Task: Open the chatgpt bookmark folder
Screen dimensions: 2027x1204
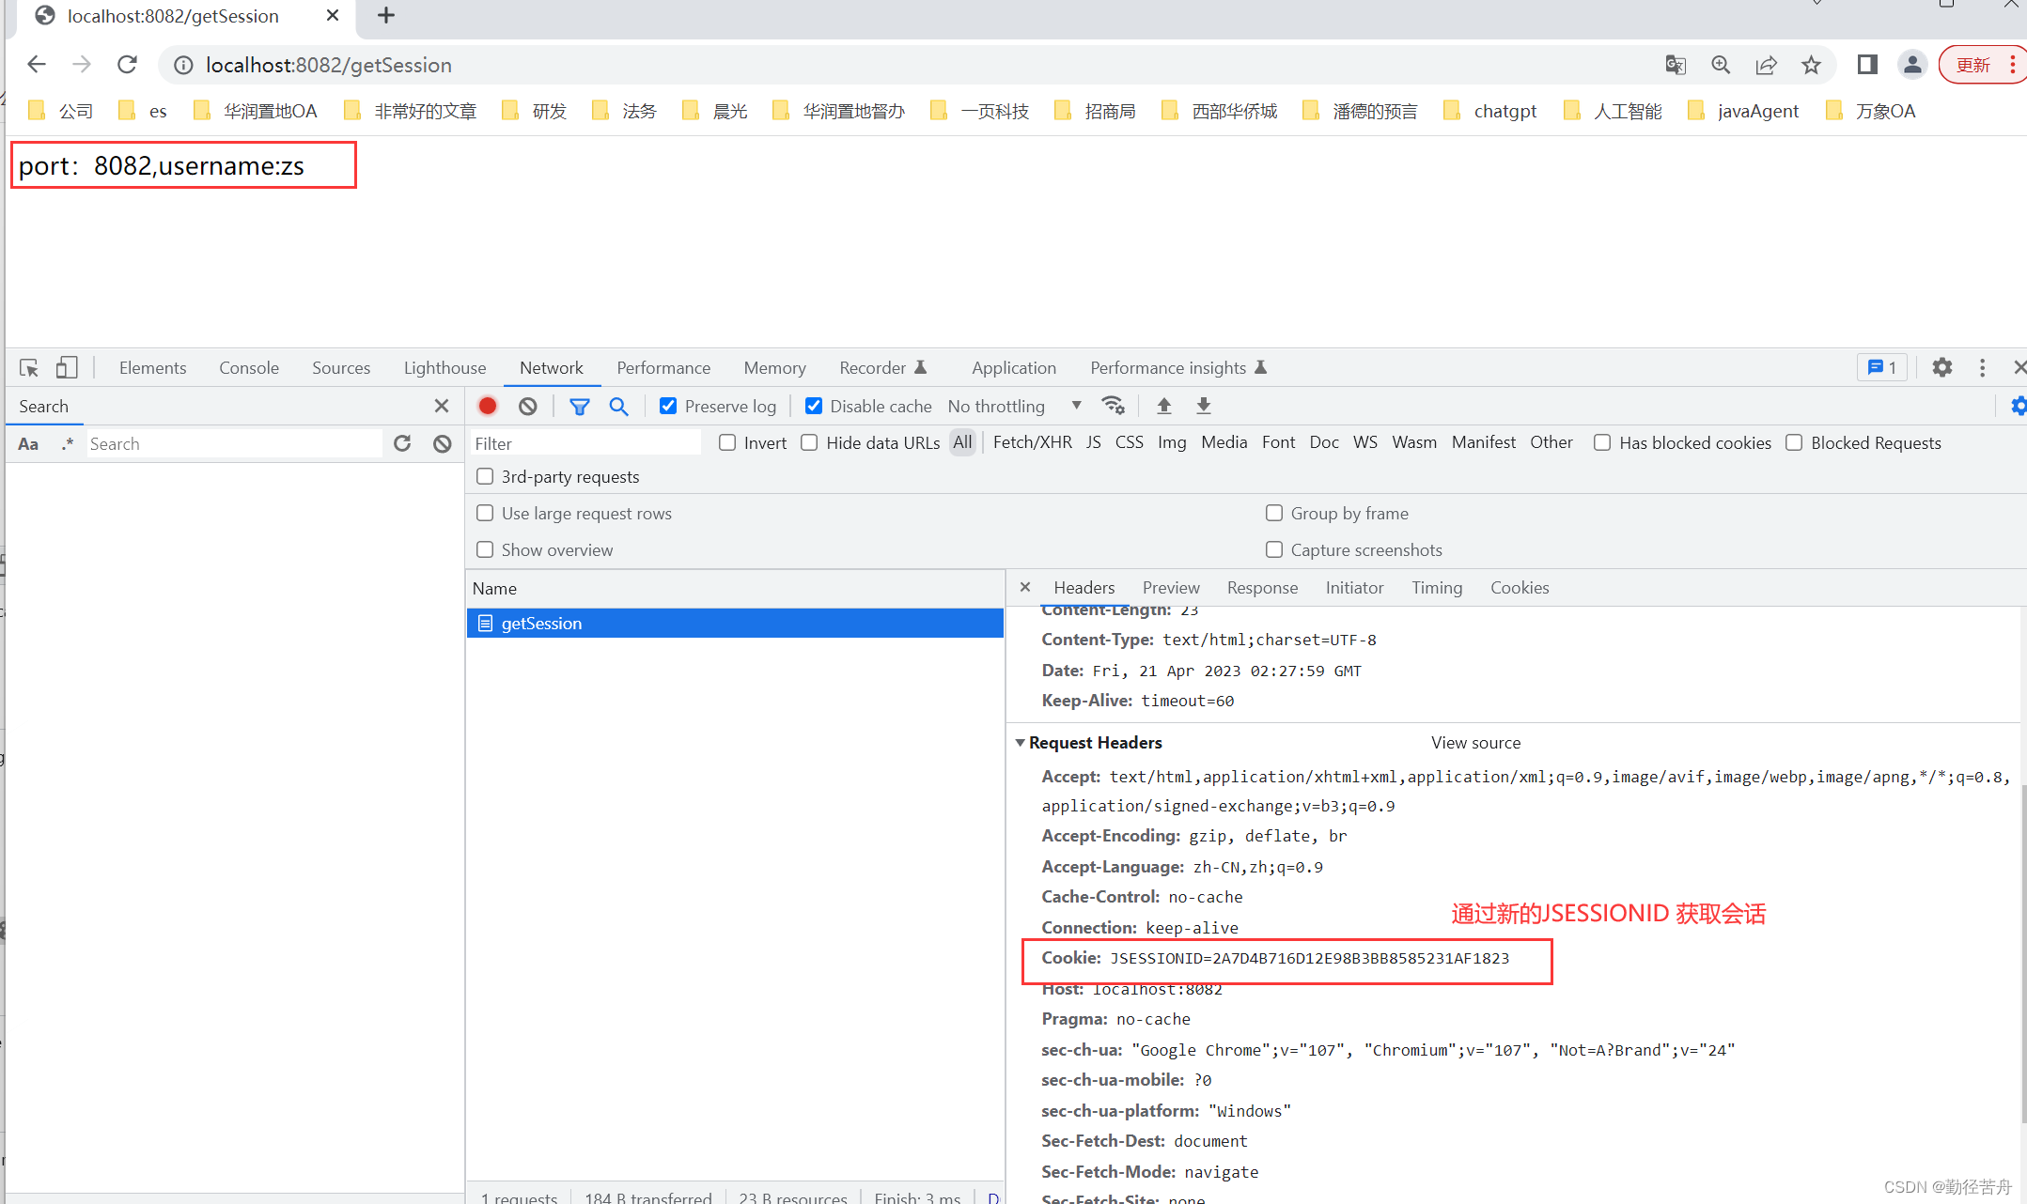Action: tap(1492, 111)
